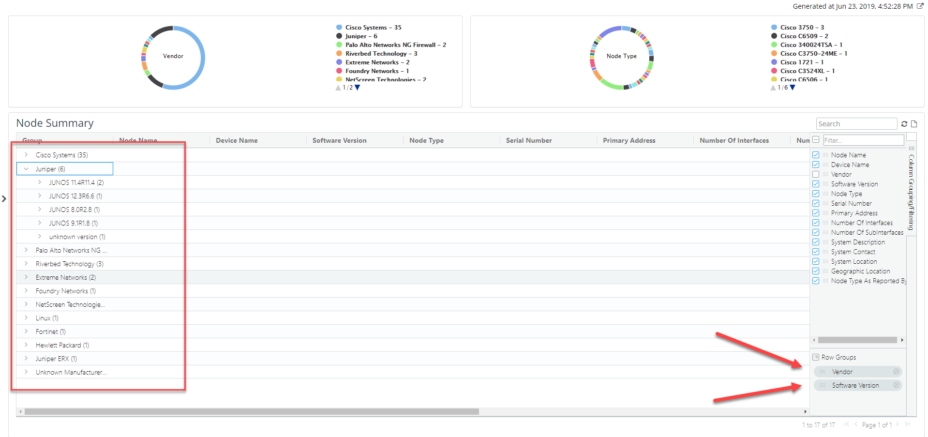The height and width of the screenshot is (437, 928).
Task: Collapse the Juniper (6) group
Action: click(x=26, y=169)
